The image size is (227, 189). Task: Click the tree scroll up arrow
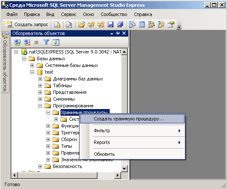[124, 52]
